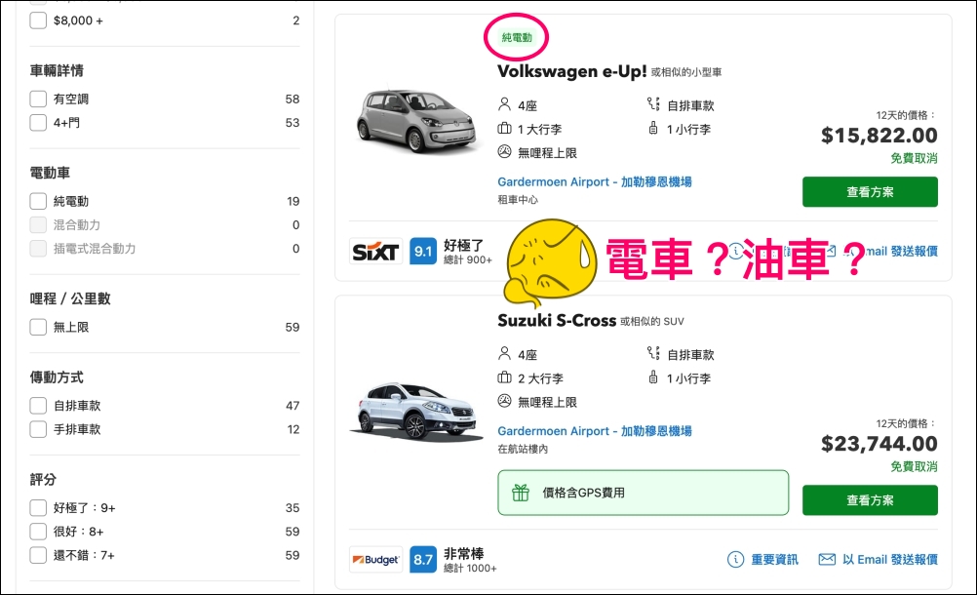Click the Volkswagen e-Up! car title
This screenshot has width=977, height=595.
[572, 71]
